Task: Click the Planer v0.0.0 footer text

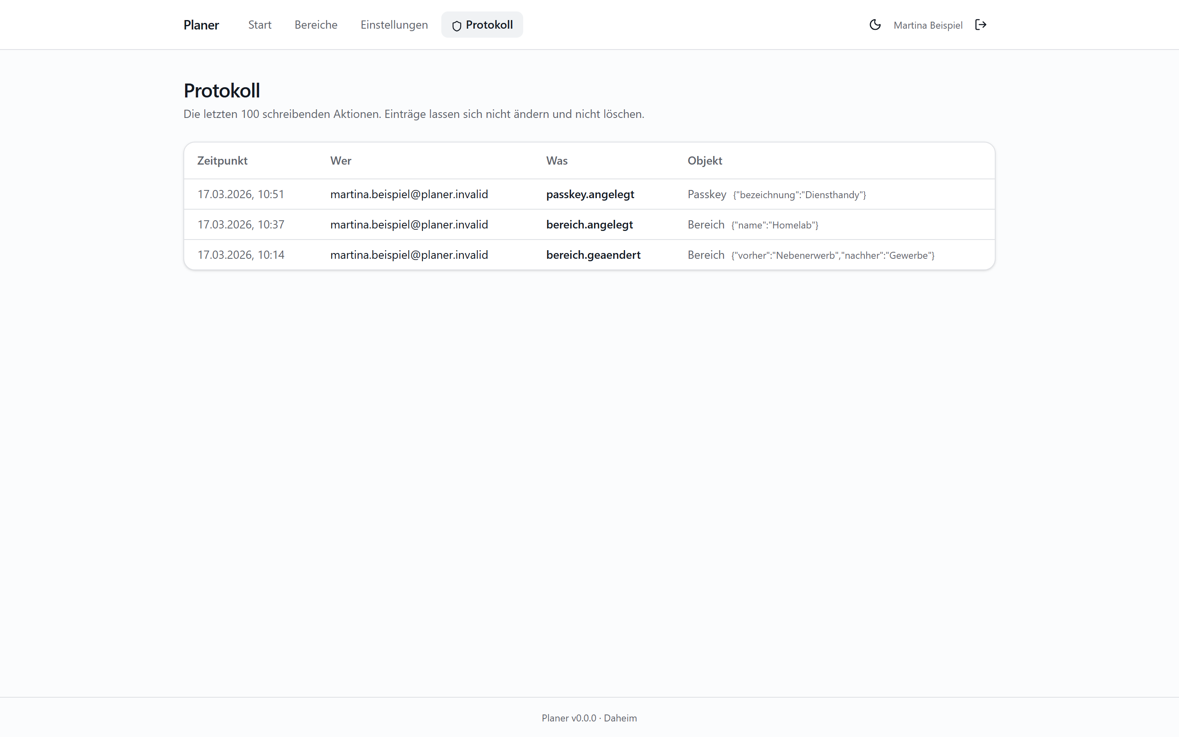Action: (x=569, y=718)
